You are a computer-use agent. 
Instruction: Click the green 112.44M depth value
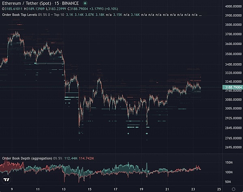(70, 158)
